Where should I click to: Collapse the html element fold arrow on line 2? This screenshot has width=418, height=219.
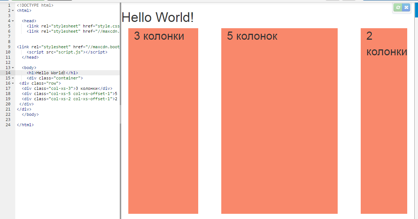[x=12, y=10]
